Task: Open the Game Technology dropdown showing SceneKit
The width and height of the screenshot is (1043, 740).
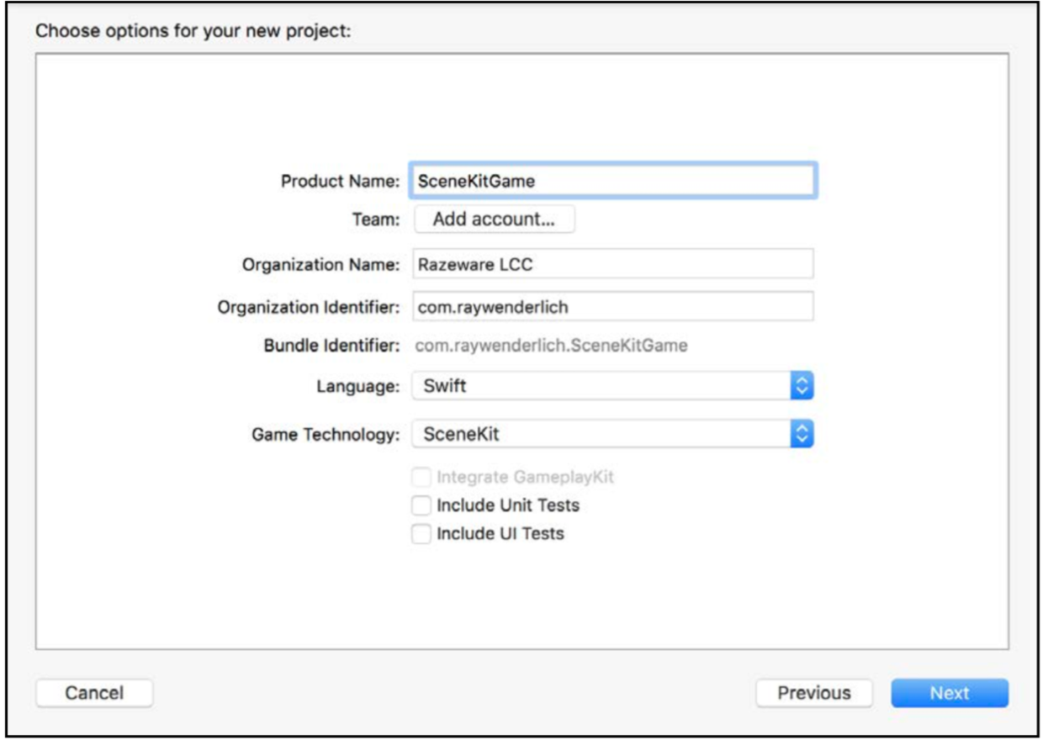Action: click(x=601, y=434)
